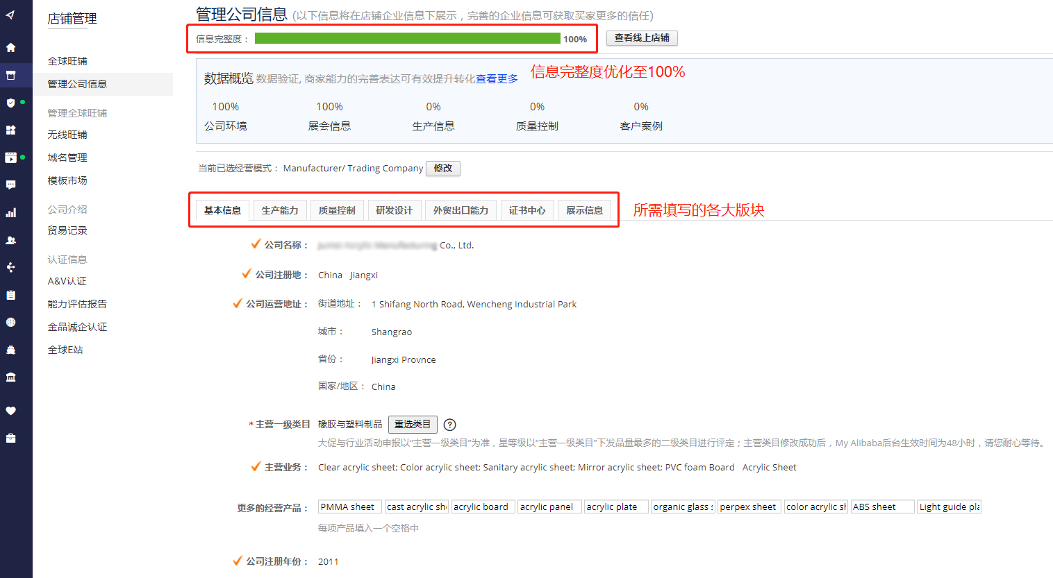Click the shield security icon
1053x578 pixels.
coord(10,103)
